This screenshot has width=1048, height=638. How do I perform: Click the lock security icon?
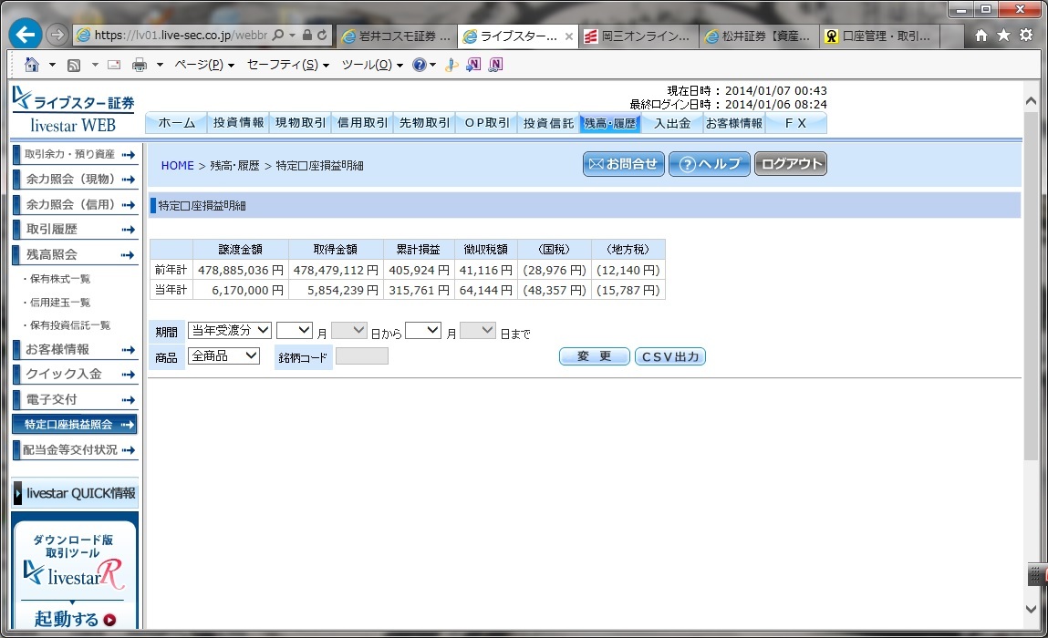tap(306, 35)
